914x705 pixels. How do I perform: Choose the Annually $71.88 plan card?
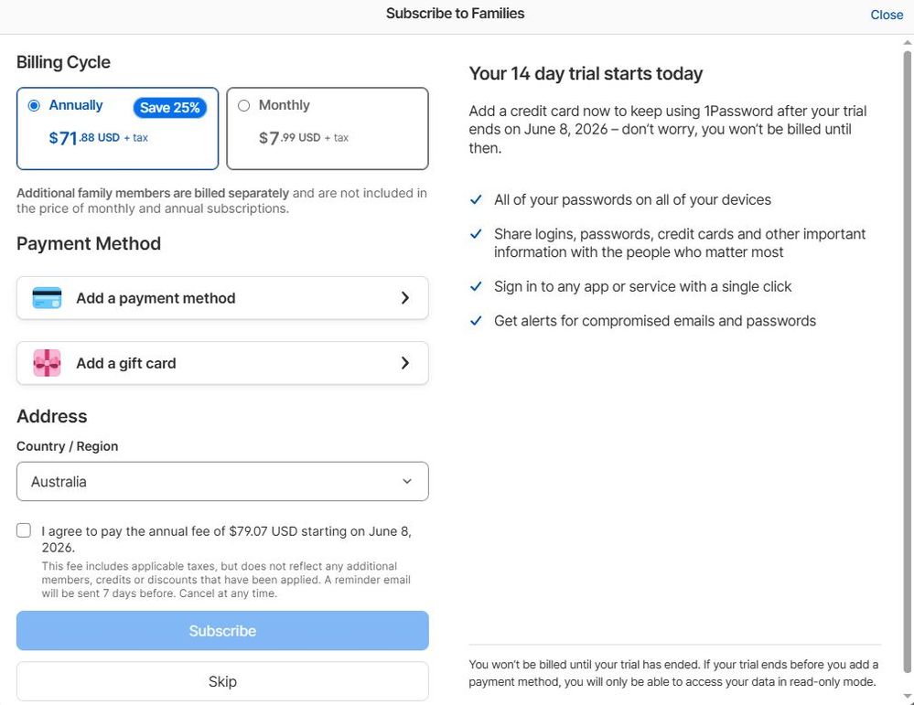pos(118,129)
